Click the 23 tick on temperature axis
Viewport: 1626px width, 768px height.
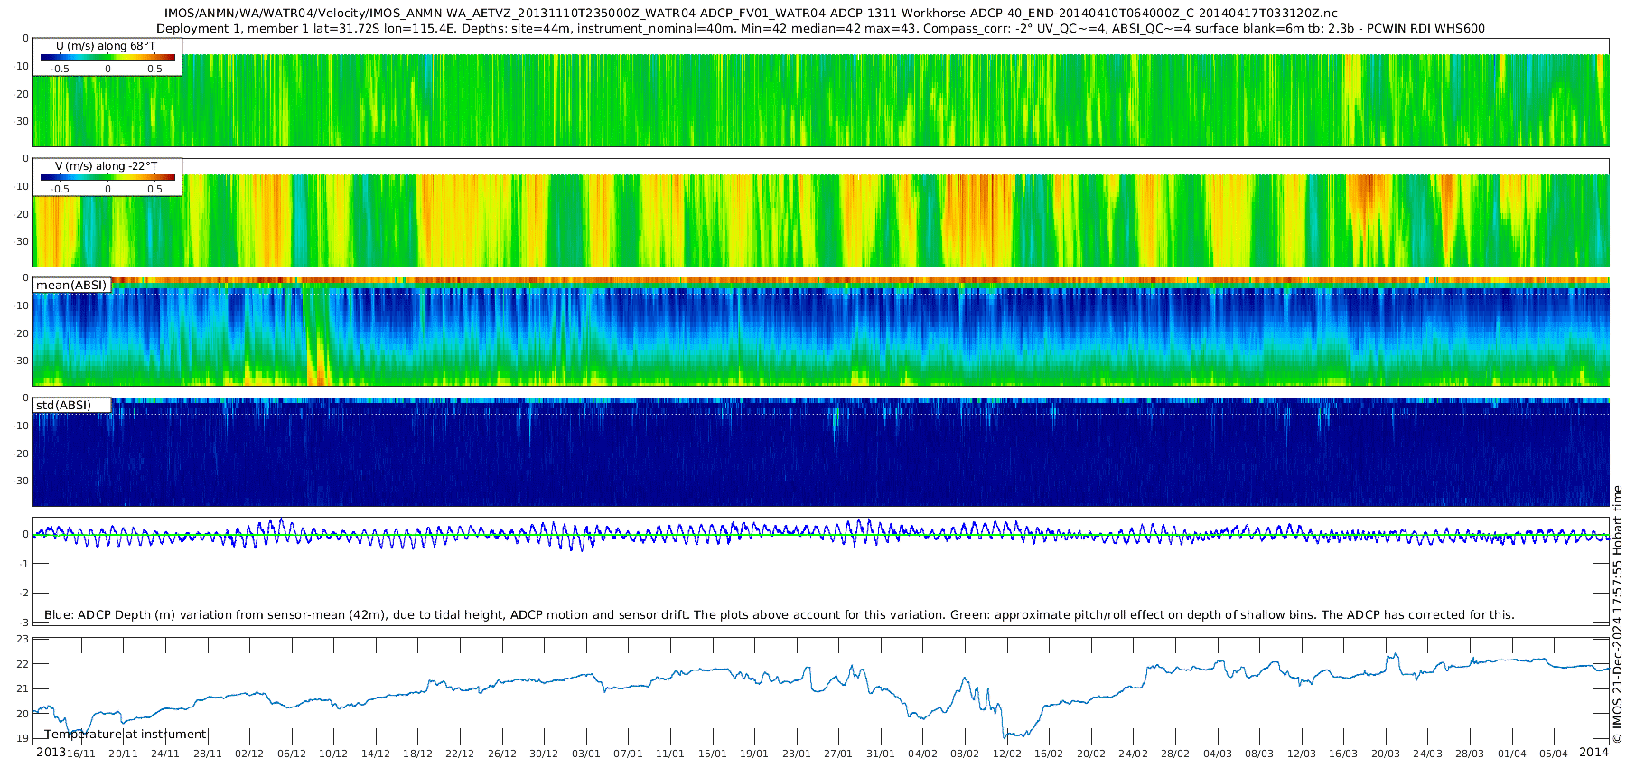pyautogui.click(x=23, y=639)
